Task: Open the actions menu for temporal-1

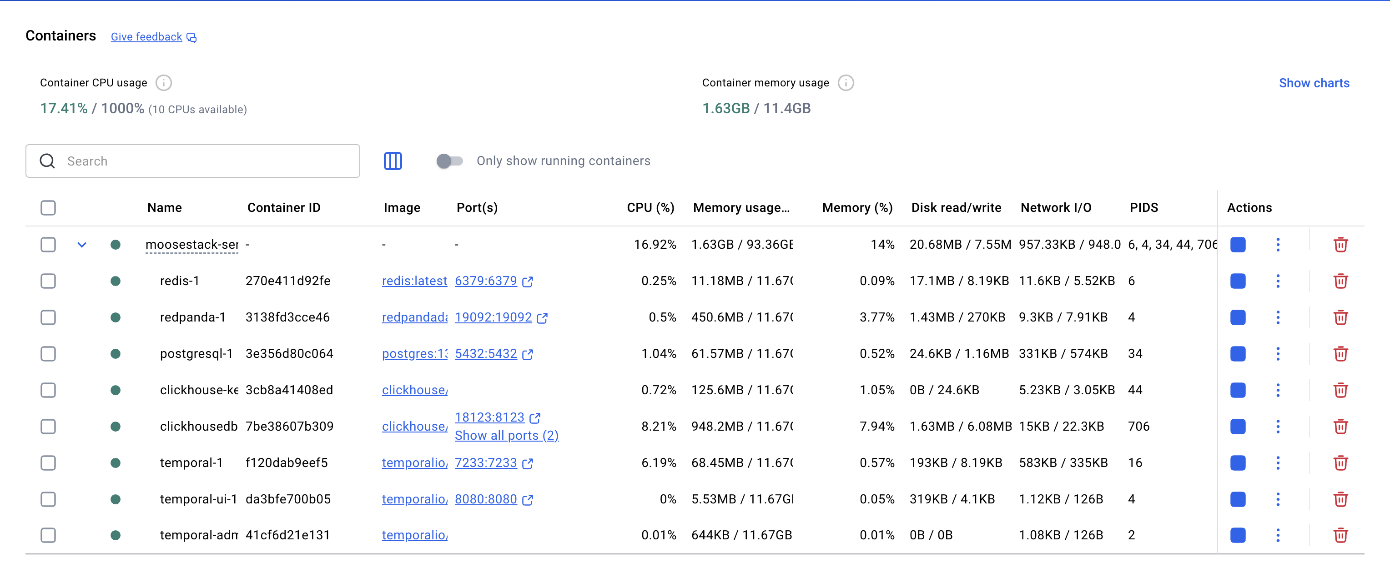Action: click(1278, 462)
